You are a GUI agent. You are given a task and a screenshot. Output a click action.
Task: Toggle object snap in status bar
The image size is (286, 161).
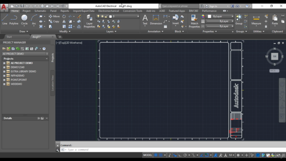(207, 155)
